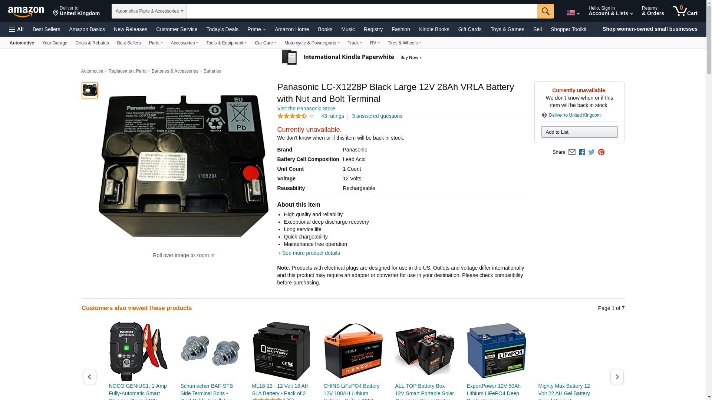
Task: Click the orange search magnifier button
Action: pos(545,11)
